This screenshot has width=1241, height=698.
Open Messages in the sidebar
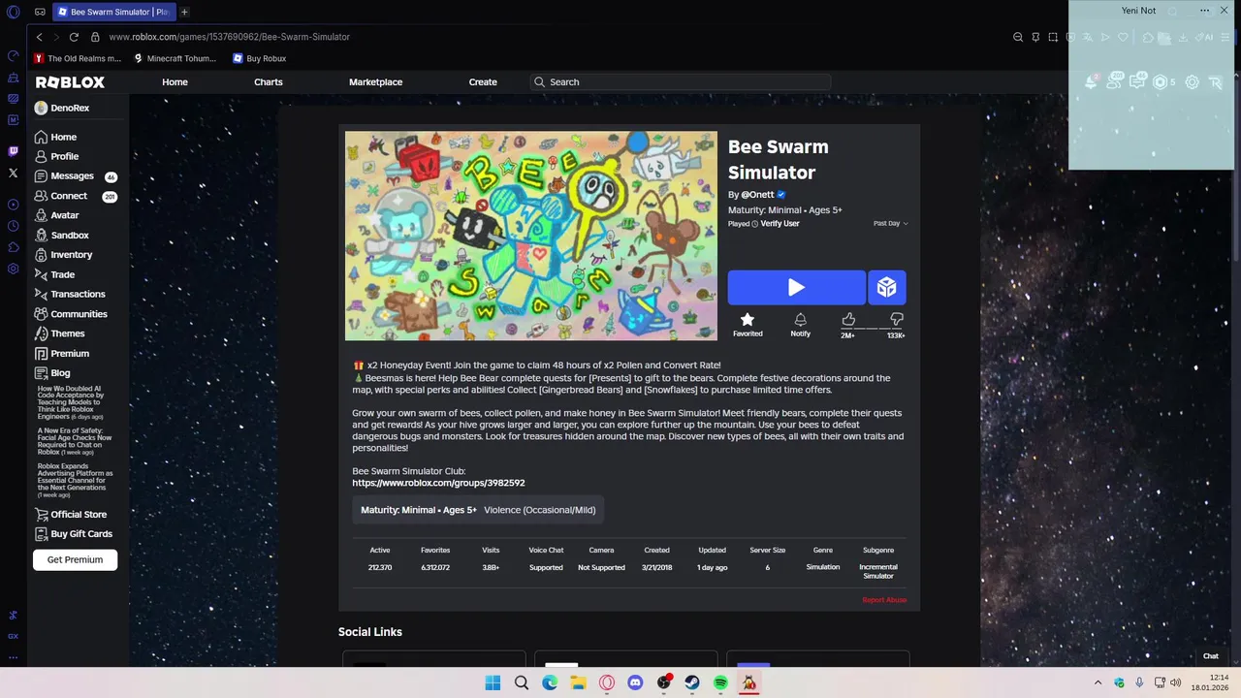point(64,176)
